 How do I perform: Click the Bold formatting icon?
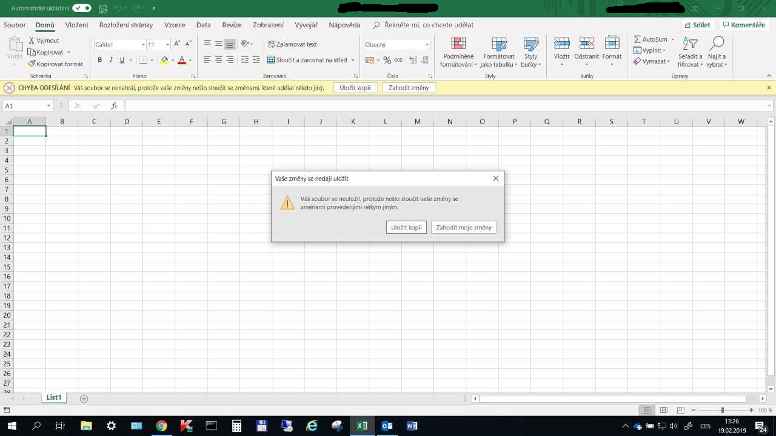[x=100, y=60]
